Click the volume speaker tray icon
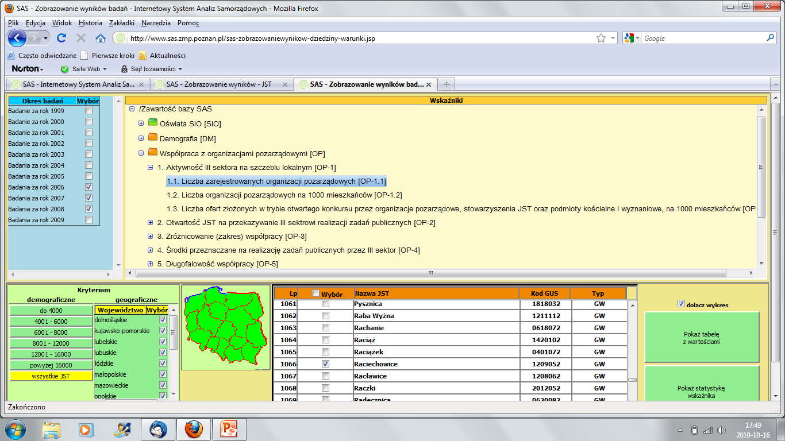This screenshot has height=441, width=785. pos(721,430)
